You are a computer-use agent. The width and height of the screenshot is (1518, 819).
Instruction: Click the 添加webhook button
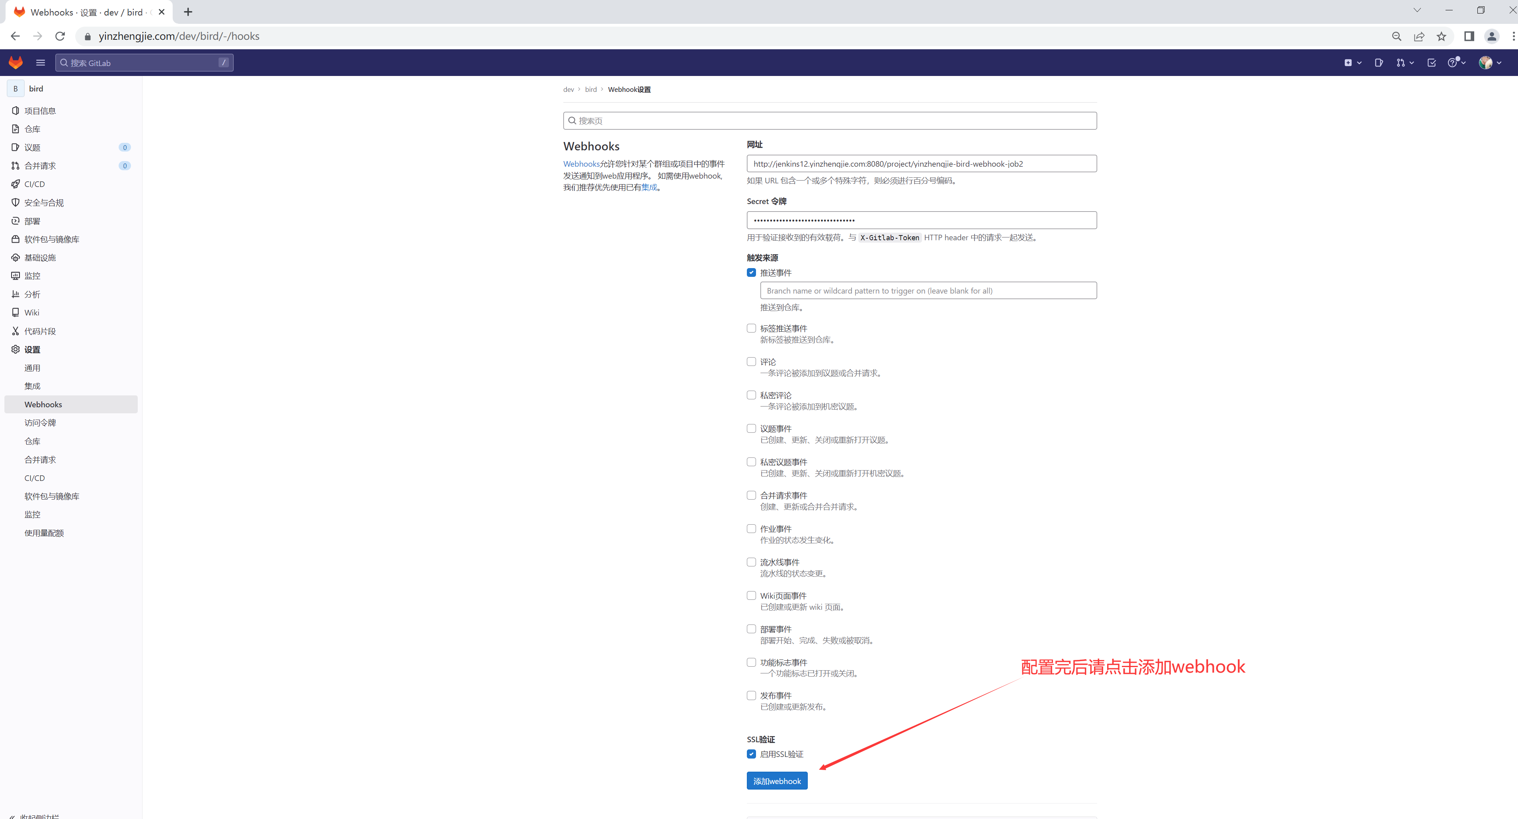click(777, 781)
